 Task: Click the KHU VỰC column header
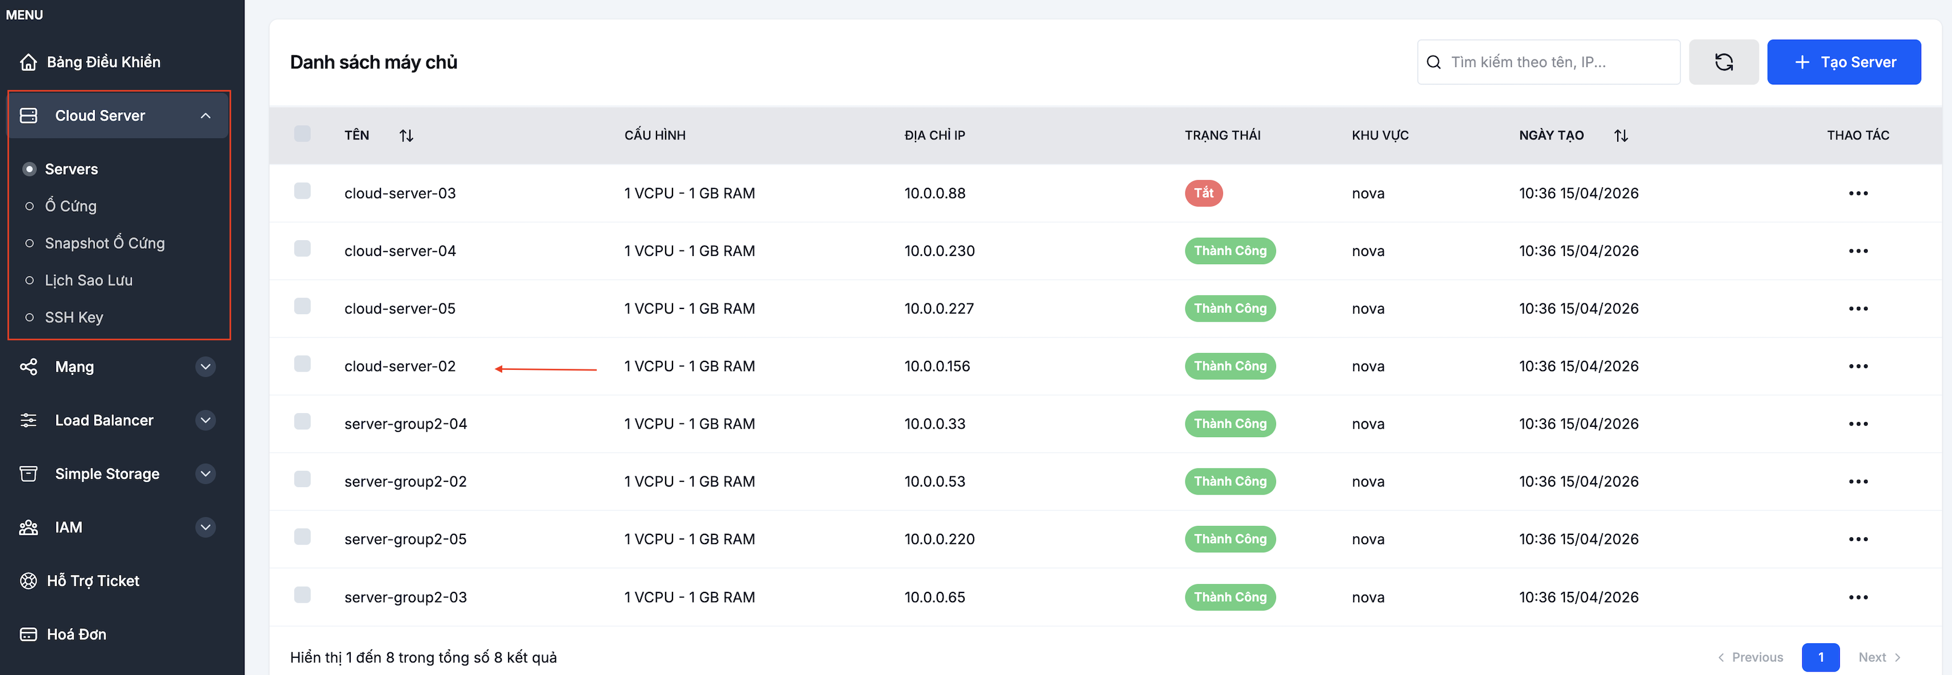(1380, 135)
